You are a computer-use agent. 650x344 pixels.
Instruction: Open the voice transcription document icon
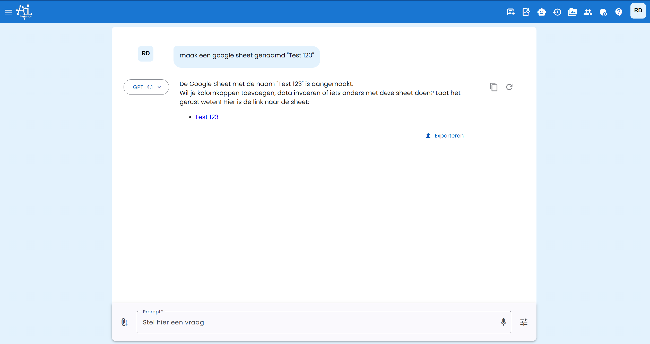526,12
